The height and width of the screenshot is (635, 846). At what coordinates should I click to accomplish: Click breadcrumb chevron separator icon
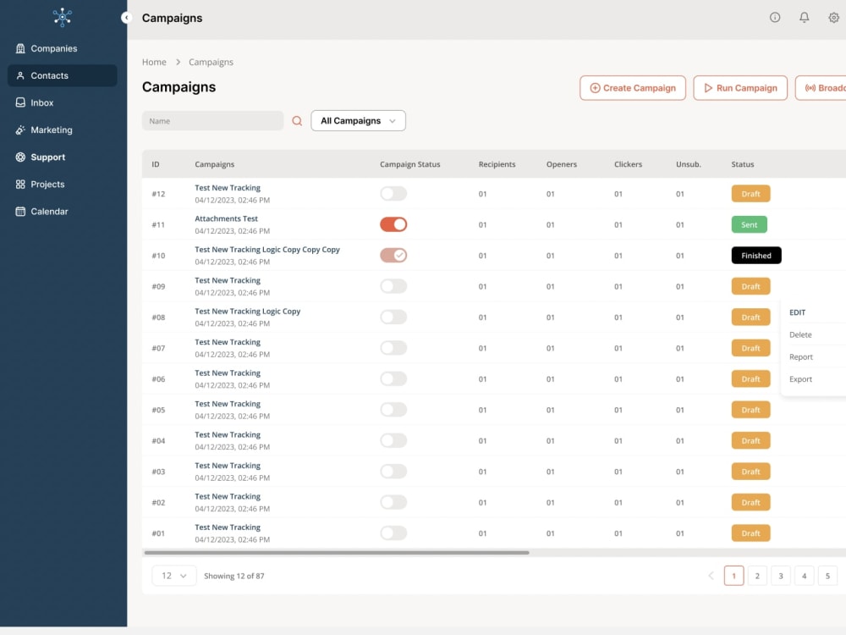[178, 62]
